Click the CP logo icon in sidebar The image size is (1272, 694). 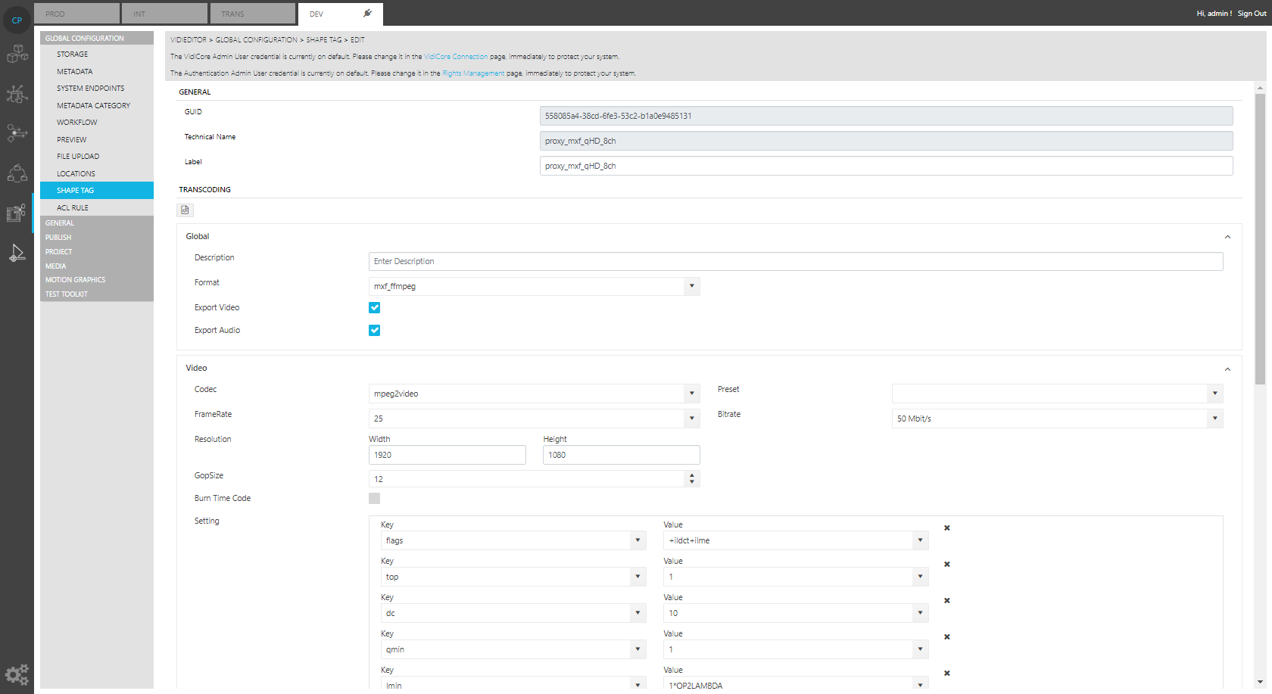point(17,20)
